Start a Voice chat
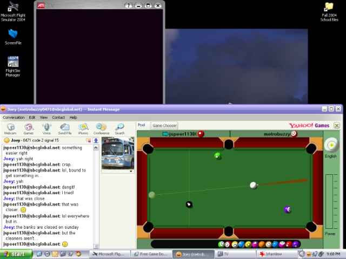 [46, 128]
